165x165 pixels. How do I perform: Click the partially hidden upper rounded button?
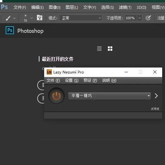point(41,85)
